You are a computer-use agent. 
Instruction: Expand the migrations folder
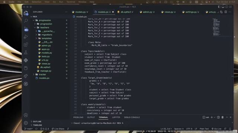coord(36,35)
